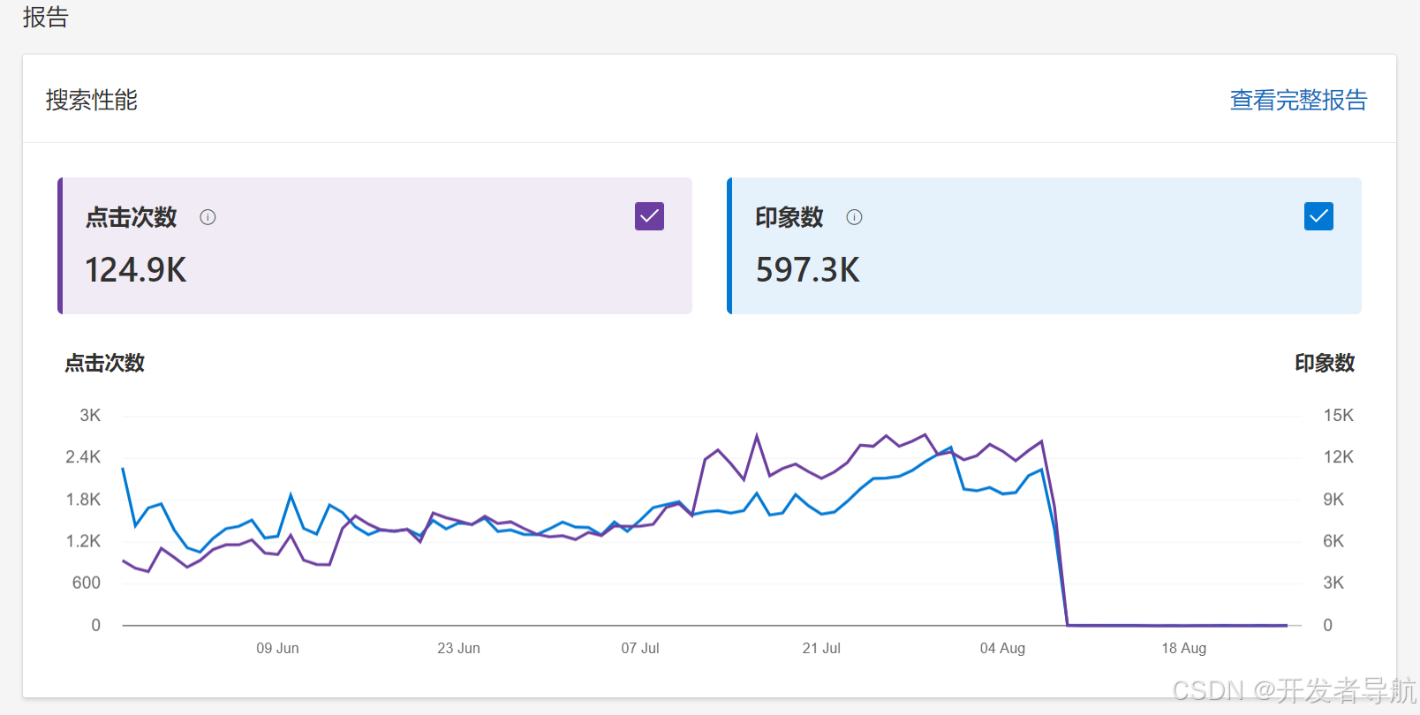Select the 21 Jul date label
The image size is (1420, 715).
[x=821, y=648]
